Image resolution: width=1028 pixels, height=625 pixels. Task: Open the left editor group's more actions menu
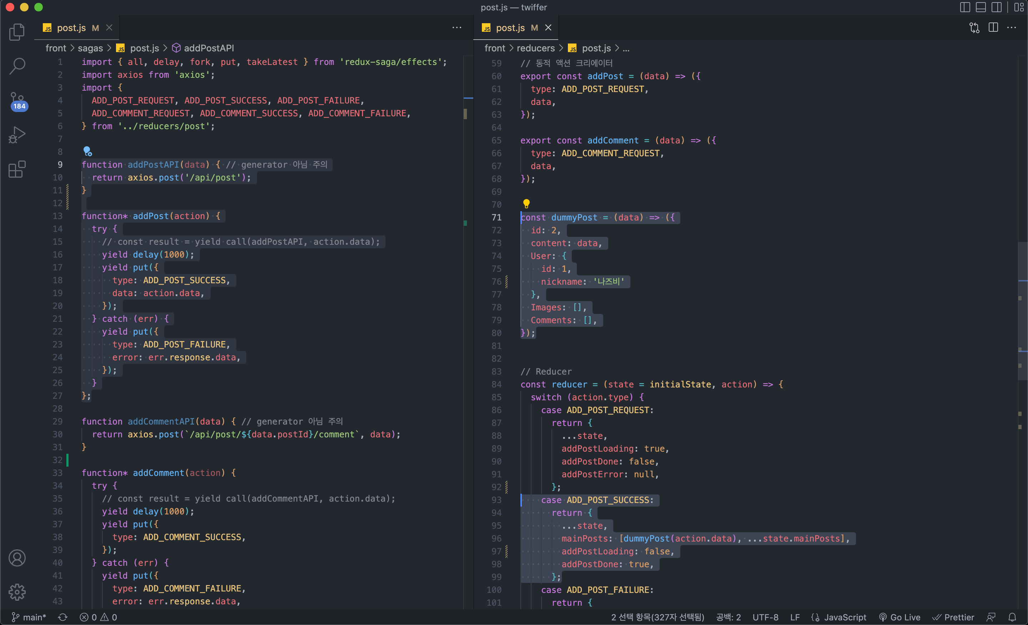(x=457, y=27)
